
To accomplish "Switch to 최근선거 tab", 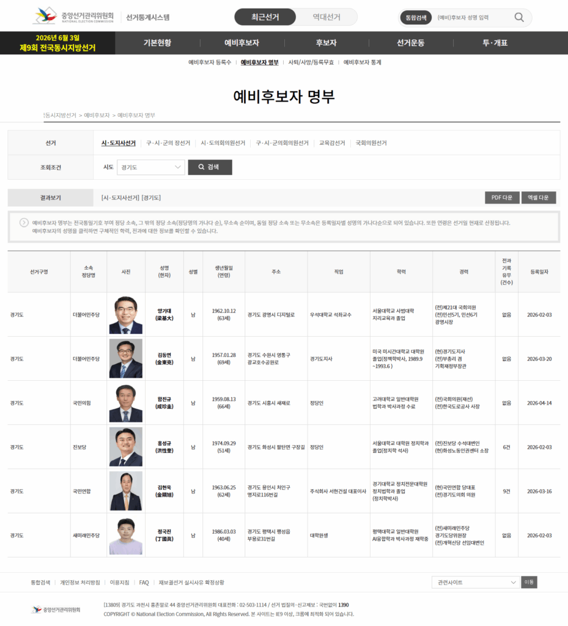I will click(265, 17).
